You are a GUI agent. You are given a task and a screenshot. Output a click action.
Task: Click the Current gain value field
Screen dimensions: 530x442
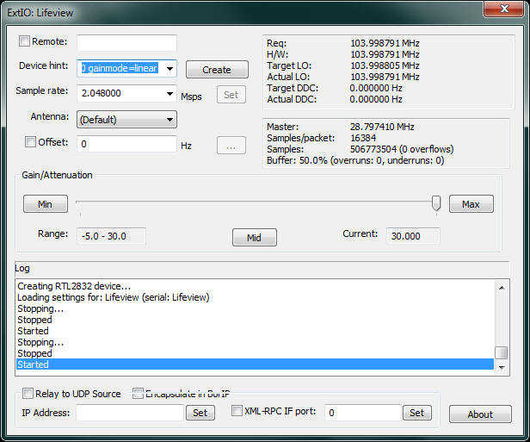(413, 236)
